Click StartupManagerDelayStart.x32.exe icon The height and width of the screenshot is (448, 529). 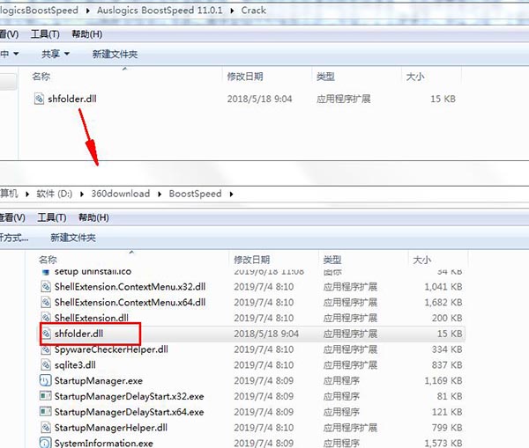(46, 396)
